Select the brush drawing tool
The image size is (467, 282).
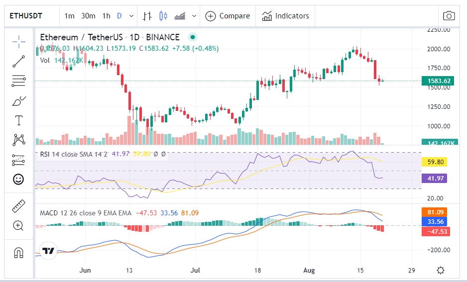click(x=19, y=101)
